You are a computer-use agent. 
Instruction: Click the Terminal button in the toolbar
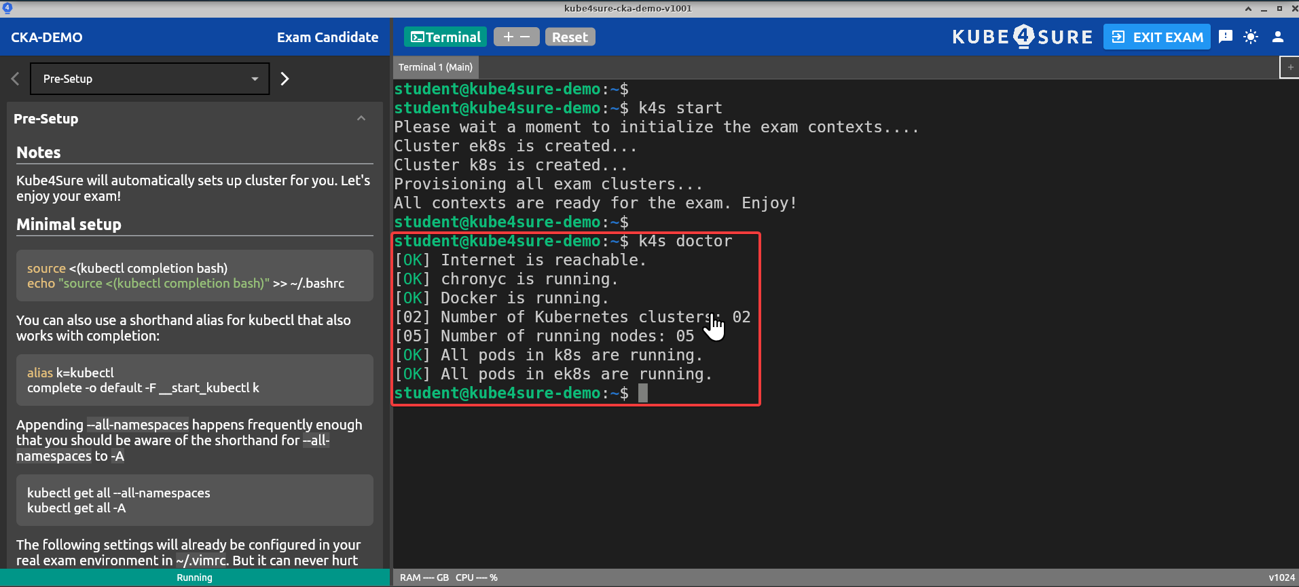click(x=445, y=37)
